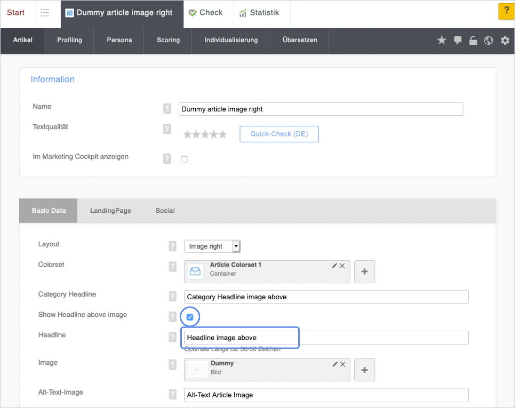
Task: Click the star favorite icon in toolbar
Action: click(442, 40)
